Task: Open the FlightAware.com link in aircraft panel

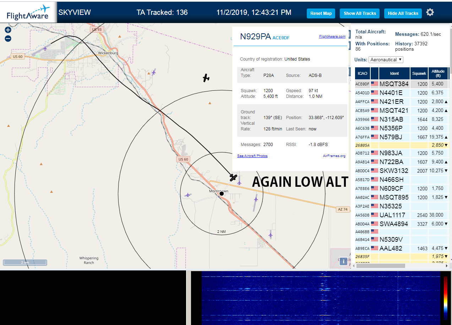Action: [x=332, y=37]
